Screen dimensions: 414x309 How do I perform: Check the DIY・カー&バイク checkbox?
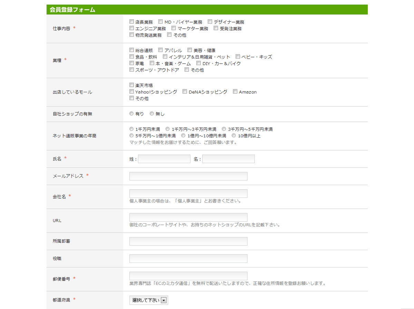pos(198,63)
